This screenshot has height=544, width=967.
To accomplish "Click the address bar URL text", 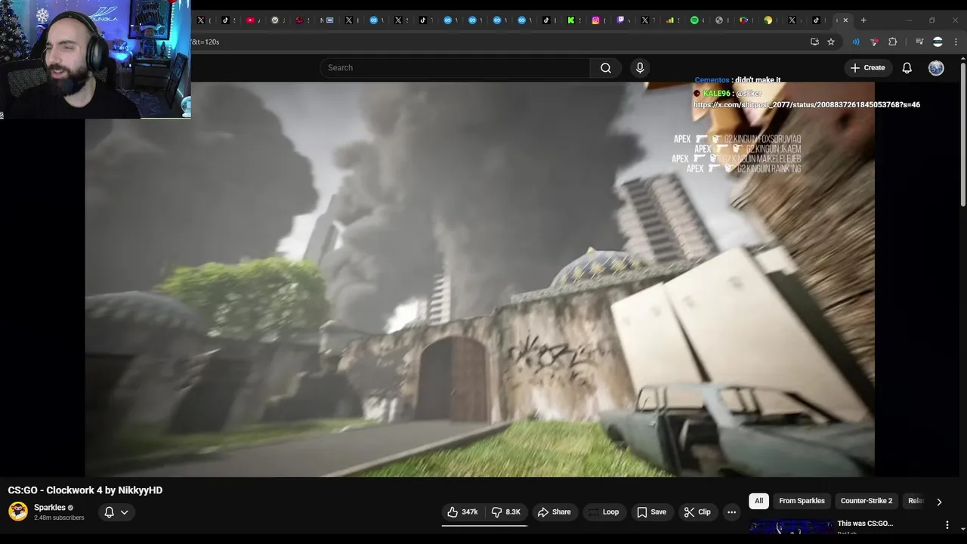I will click(x=205, y=42).
